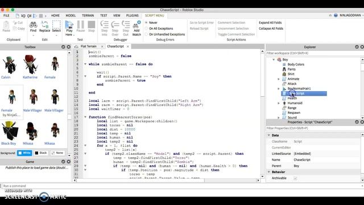Close the ChaseScript document tab
Image resolution: width=364 pixels, height=205 pixels.
[127, 47]
